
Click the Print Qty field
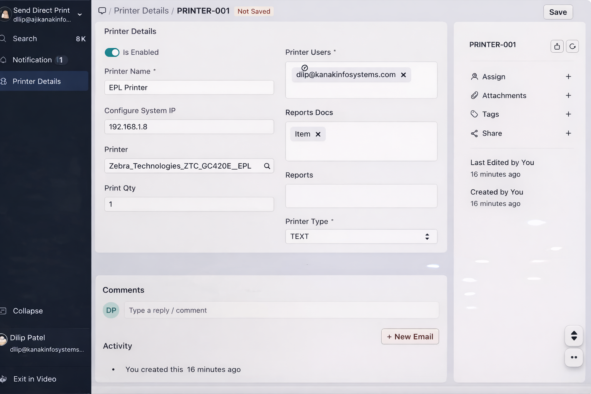189,204
